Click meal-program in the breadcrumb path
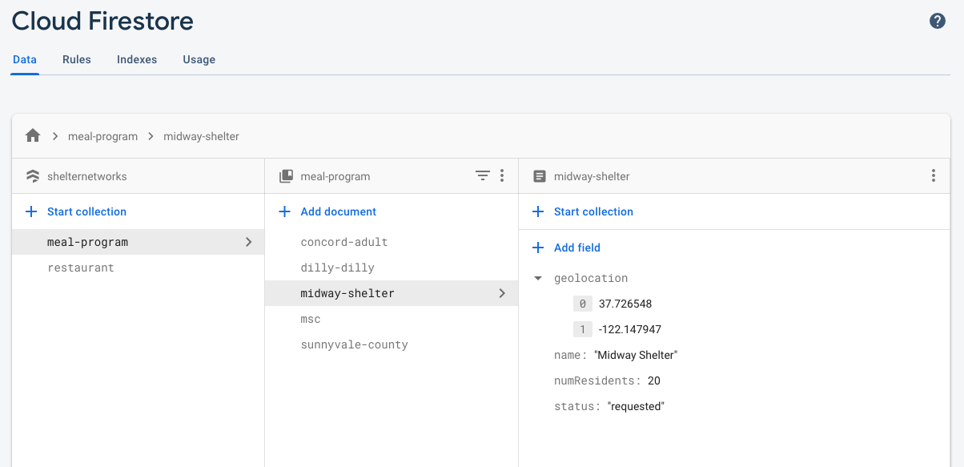The width and height of the screenshot is (964, 467). click(103, 136)
